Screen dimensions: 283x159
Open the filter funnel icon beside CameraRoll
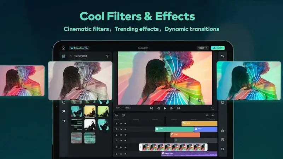coord(107,56)
